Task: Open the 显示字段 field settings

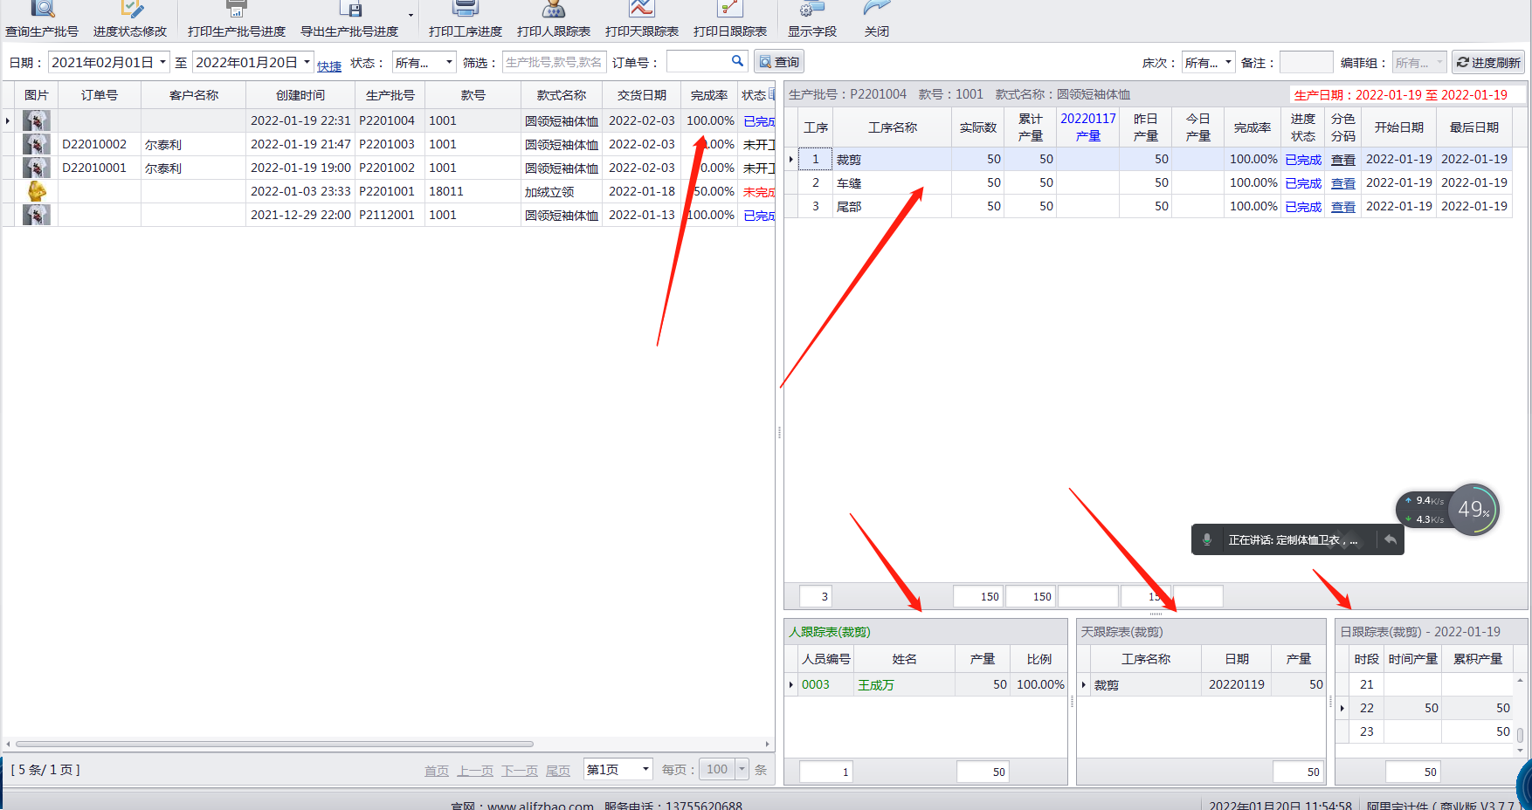Action: (x=812, y=17)
